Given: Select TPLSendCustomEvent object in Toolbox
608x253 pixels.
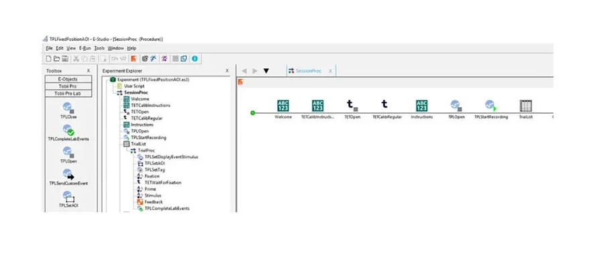Looking at the screenshot, I should pyautogui.click(x=68, y=177).
